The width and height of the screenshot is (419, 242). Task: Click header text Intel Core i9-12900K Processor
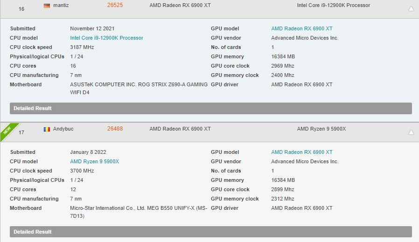coord(334,5)
